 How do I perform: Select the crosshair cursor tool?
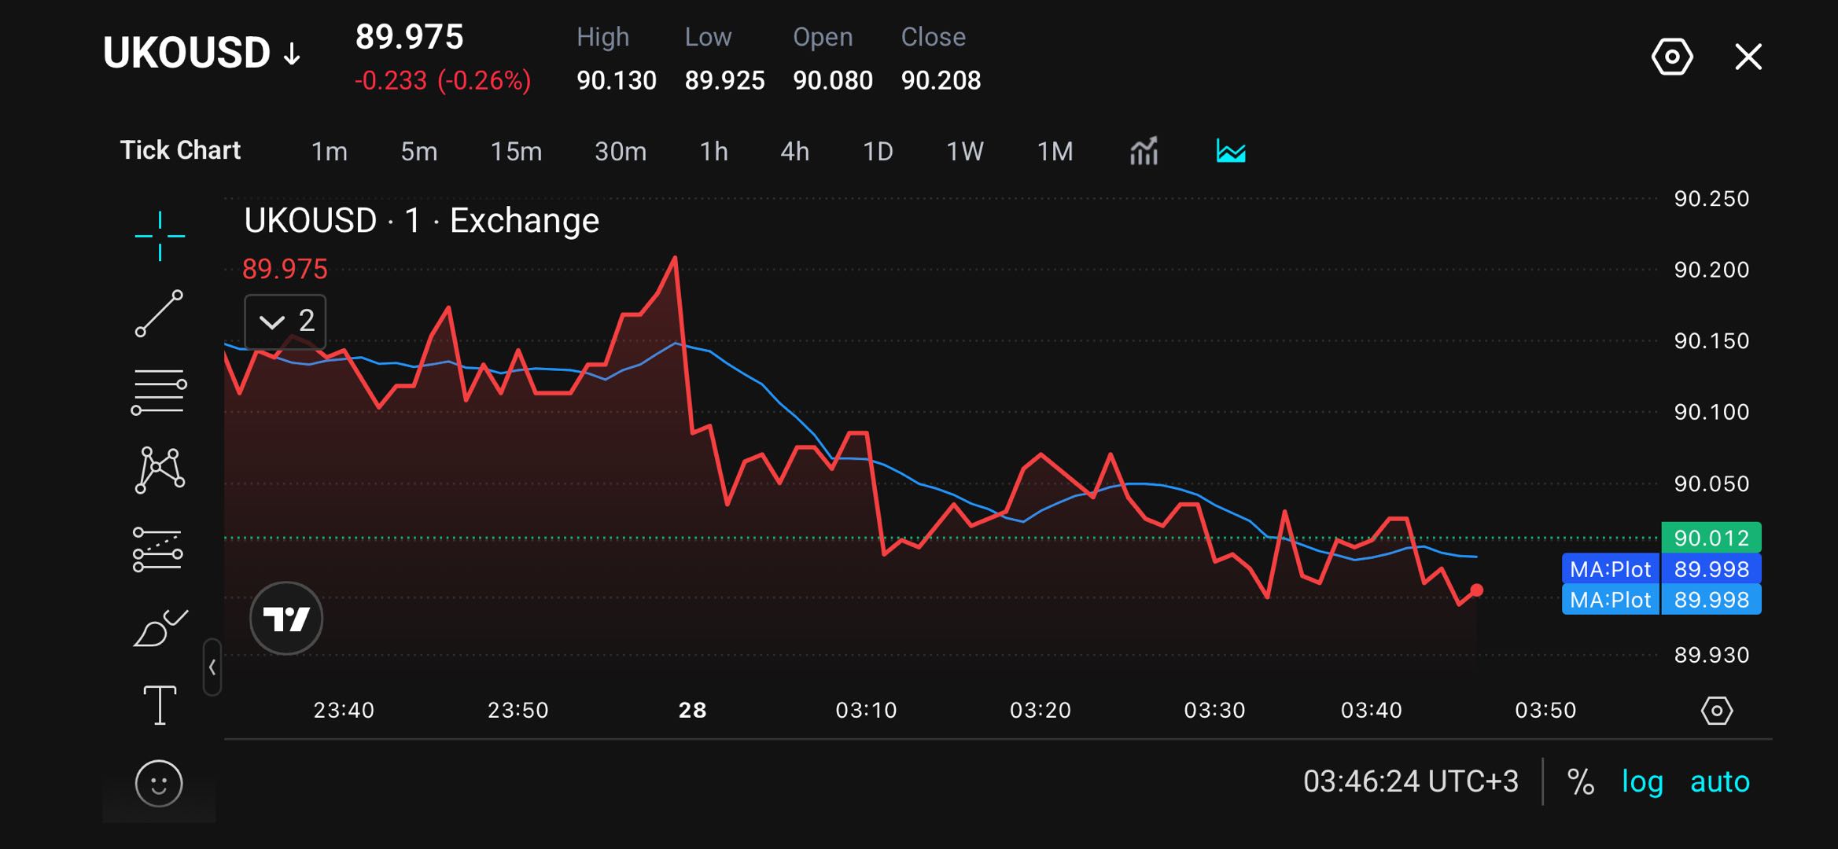point(160,236)
